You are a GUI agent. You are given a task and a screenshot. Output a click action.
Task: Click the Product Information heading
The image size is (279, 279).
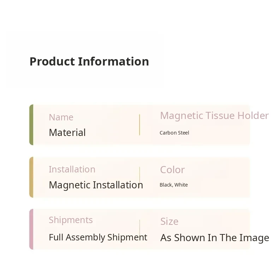(x=89, y=62)
